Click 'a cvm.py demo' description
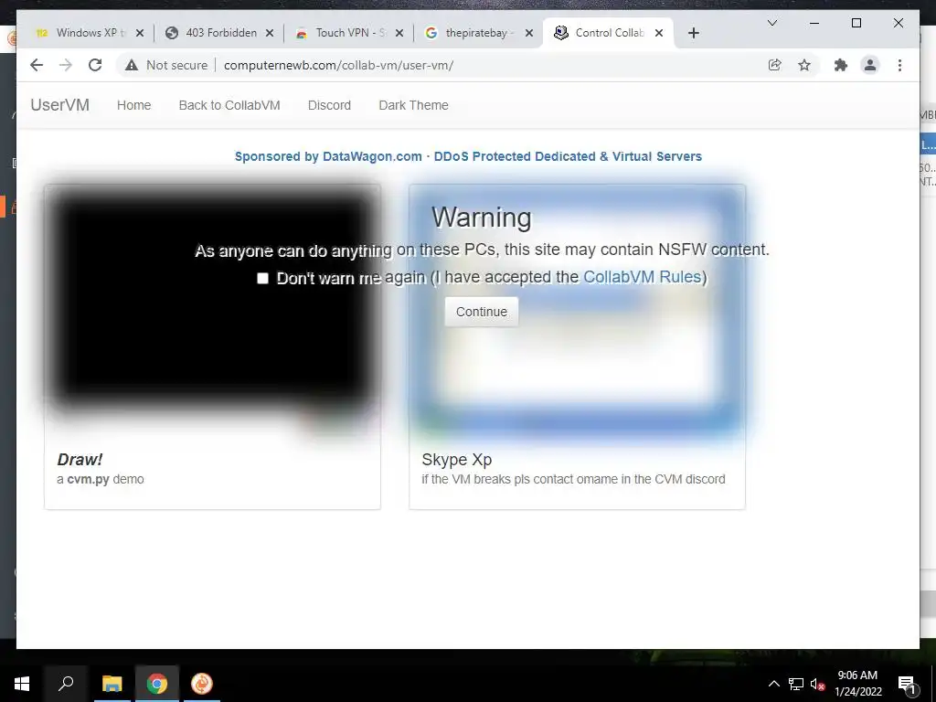 point(101,479)
